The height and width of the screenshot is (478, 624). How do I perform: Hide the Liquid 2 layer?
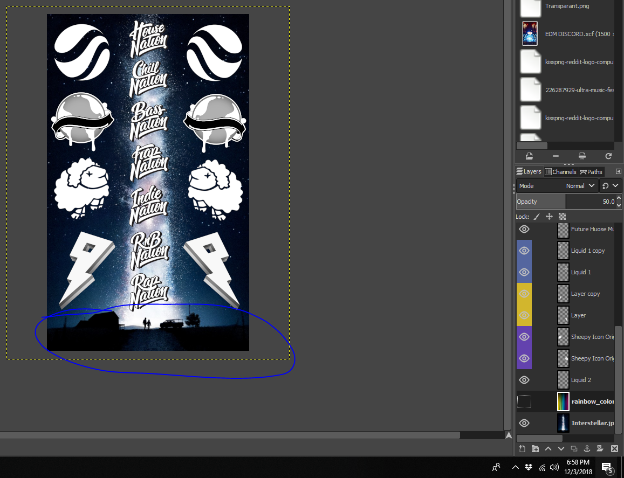click(x=524, y=380)
